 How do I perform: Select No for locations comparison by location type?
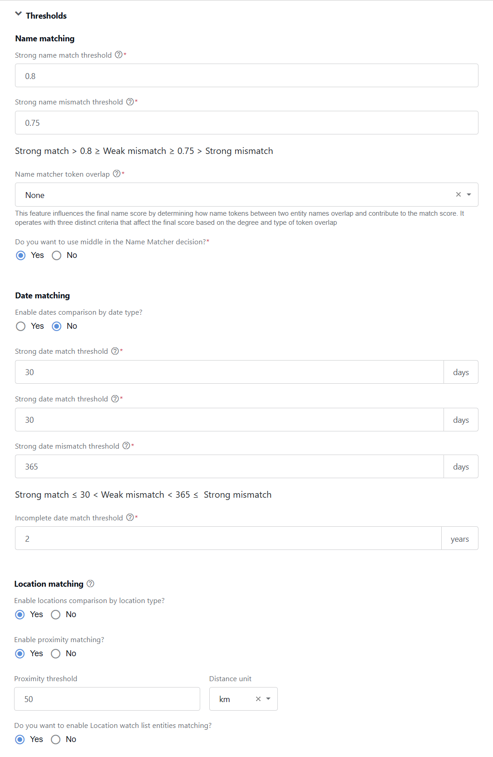55,614
